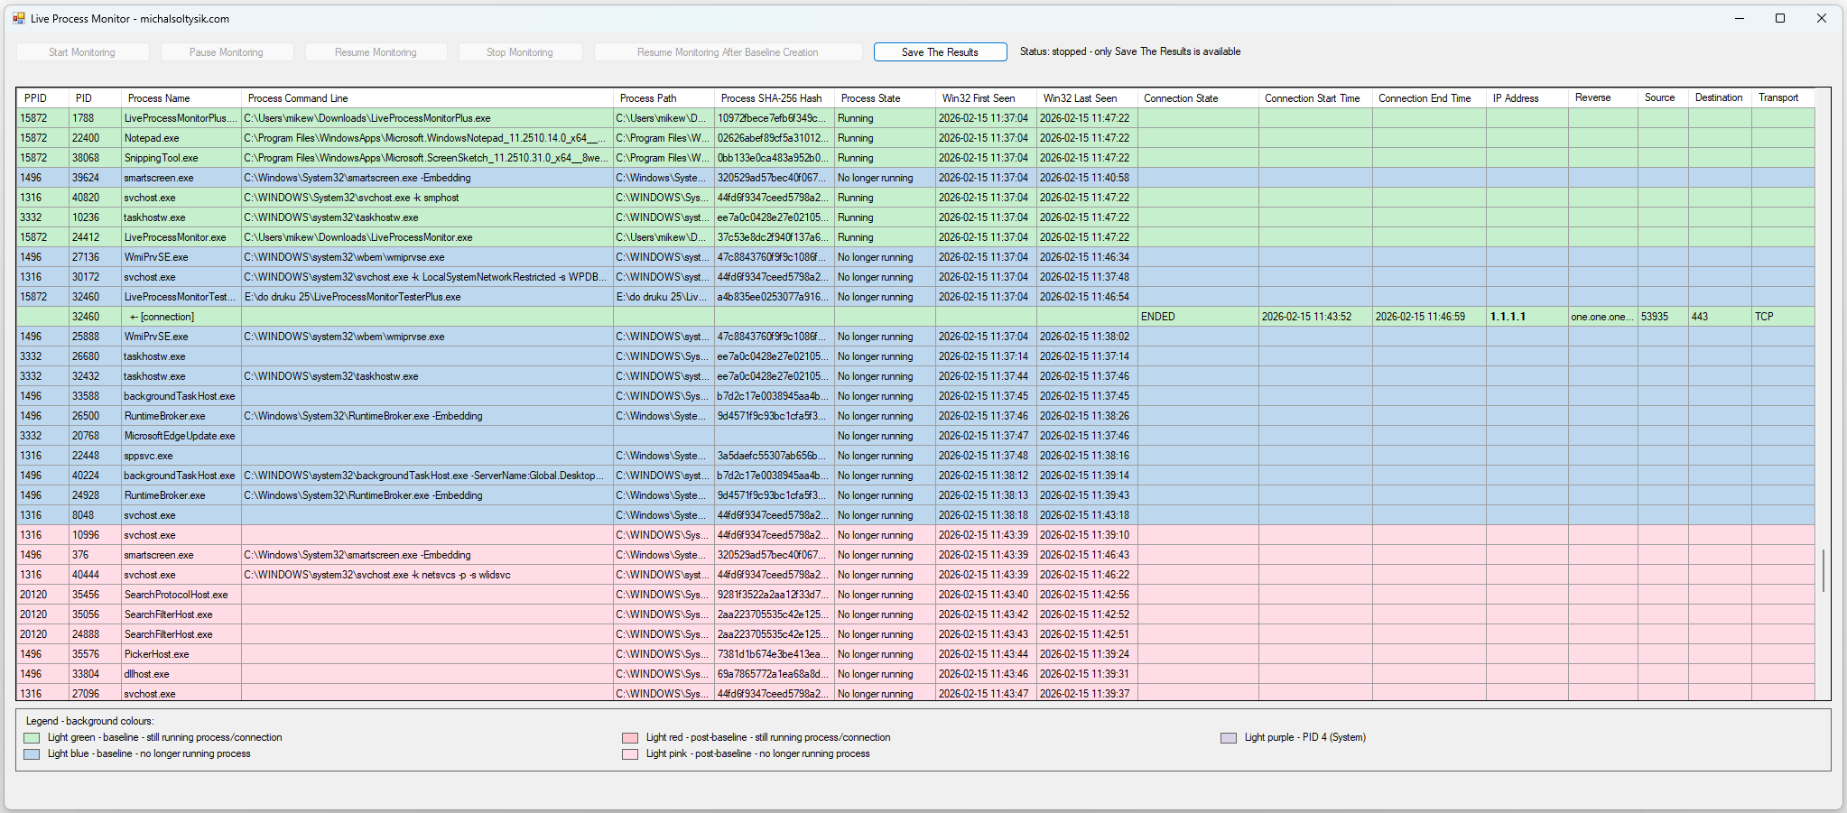Select the SnippingTool.exe process row

(161, 158)
